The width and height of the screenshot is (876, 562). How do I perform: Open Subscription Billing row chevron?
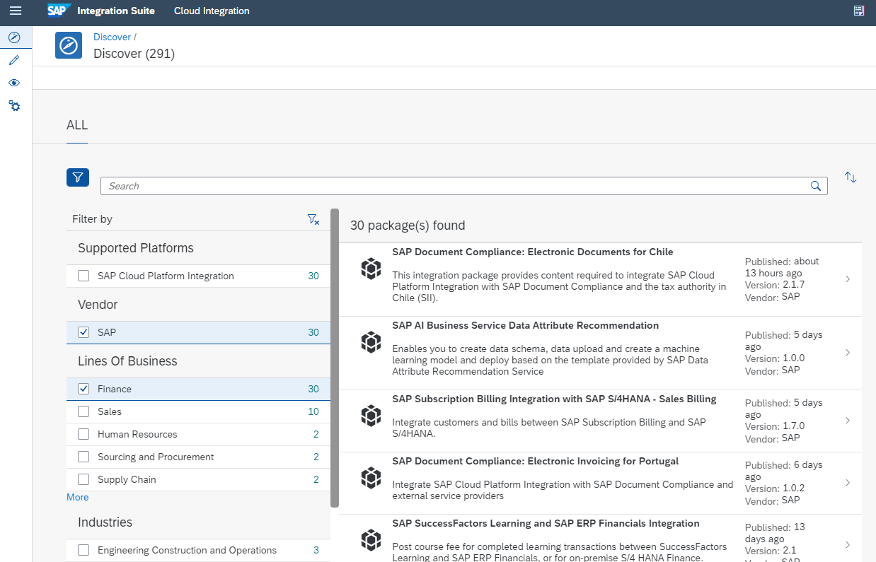[848, 421]
